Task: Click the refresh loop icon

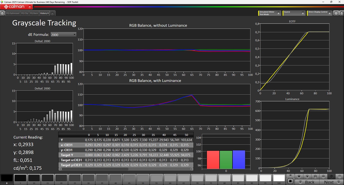Action: 331,176
